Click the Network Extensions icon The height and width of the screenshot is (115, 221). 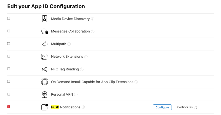(x=45, y=57)
